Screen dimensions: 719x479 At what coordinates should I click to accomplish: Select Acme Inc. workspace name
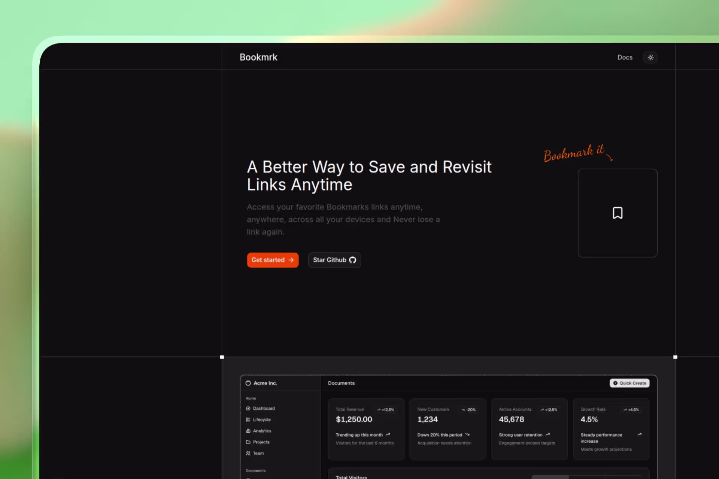(265, 383)
